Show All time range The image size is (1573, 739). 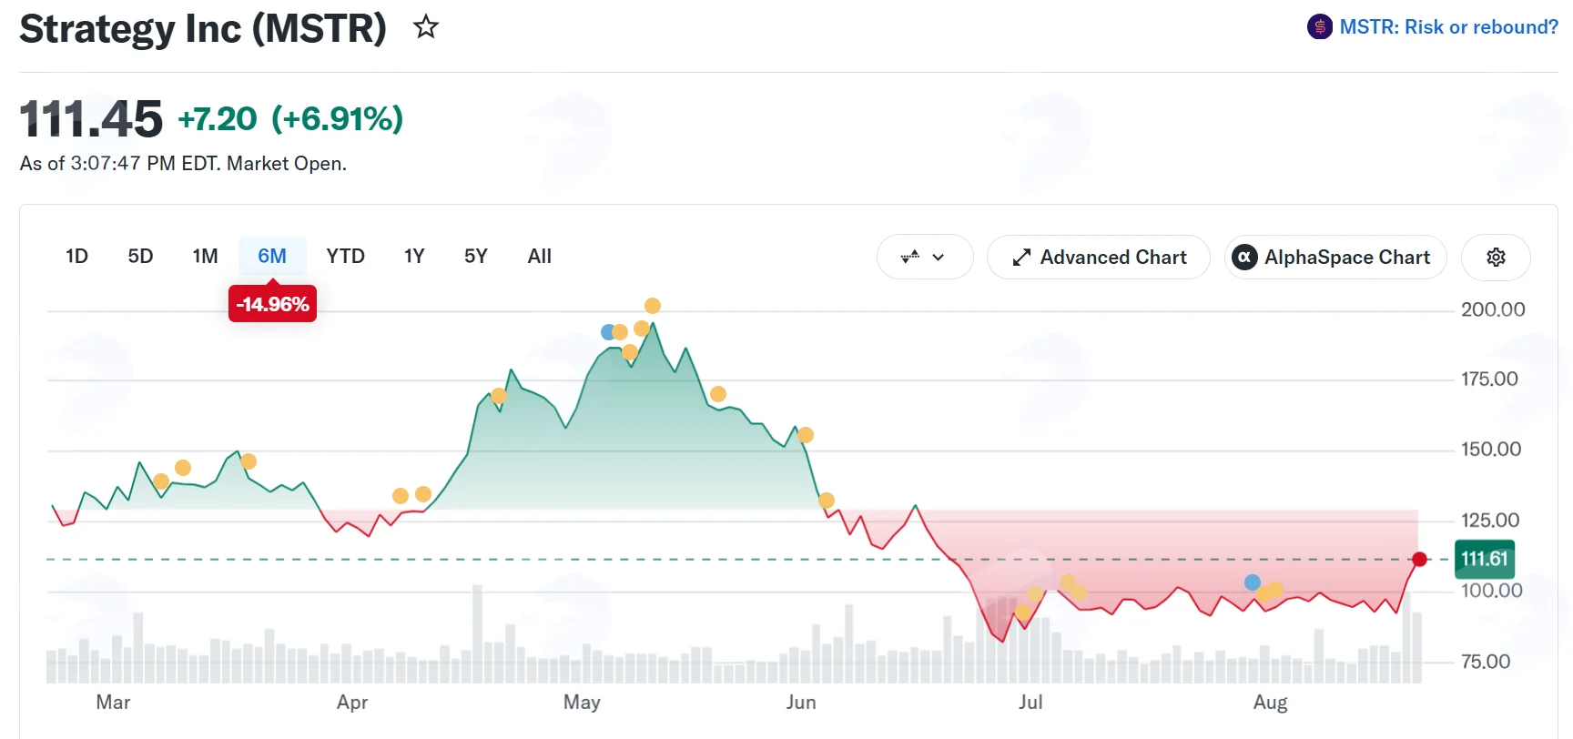[540, 257]
